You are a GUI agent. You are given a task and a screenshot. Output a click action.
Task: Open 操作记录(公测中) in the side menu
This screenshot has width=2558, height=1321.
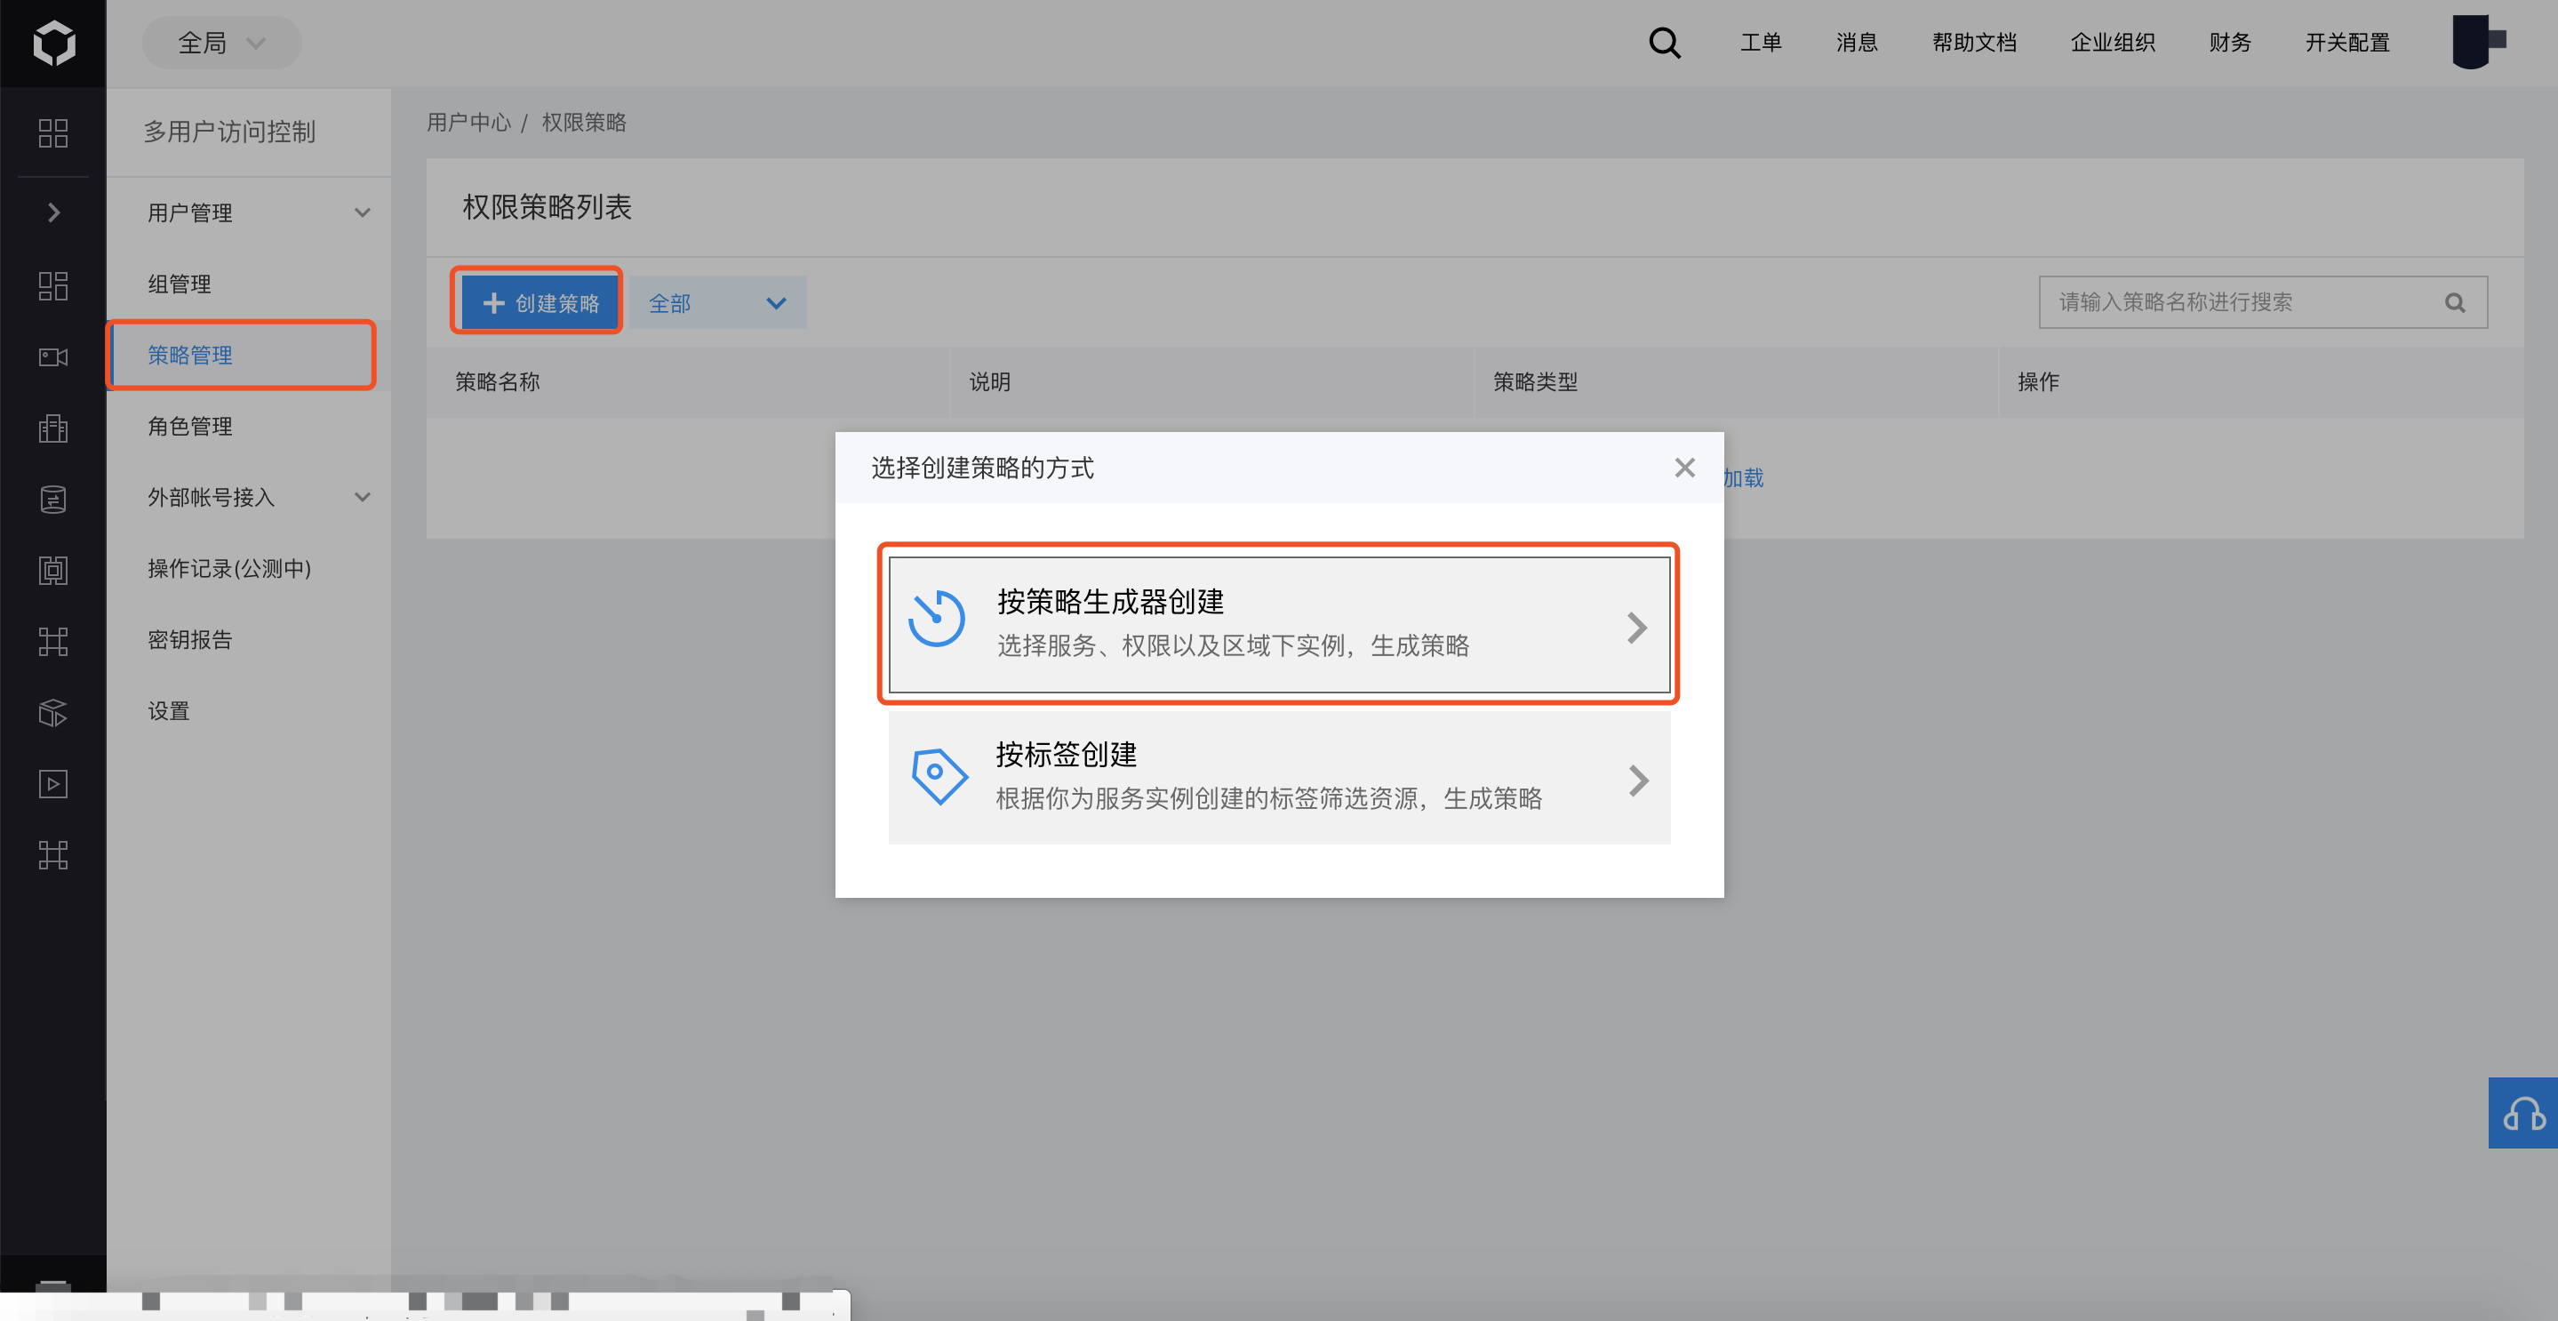click(x=248, y=568)
